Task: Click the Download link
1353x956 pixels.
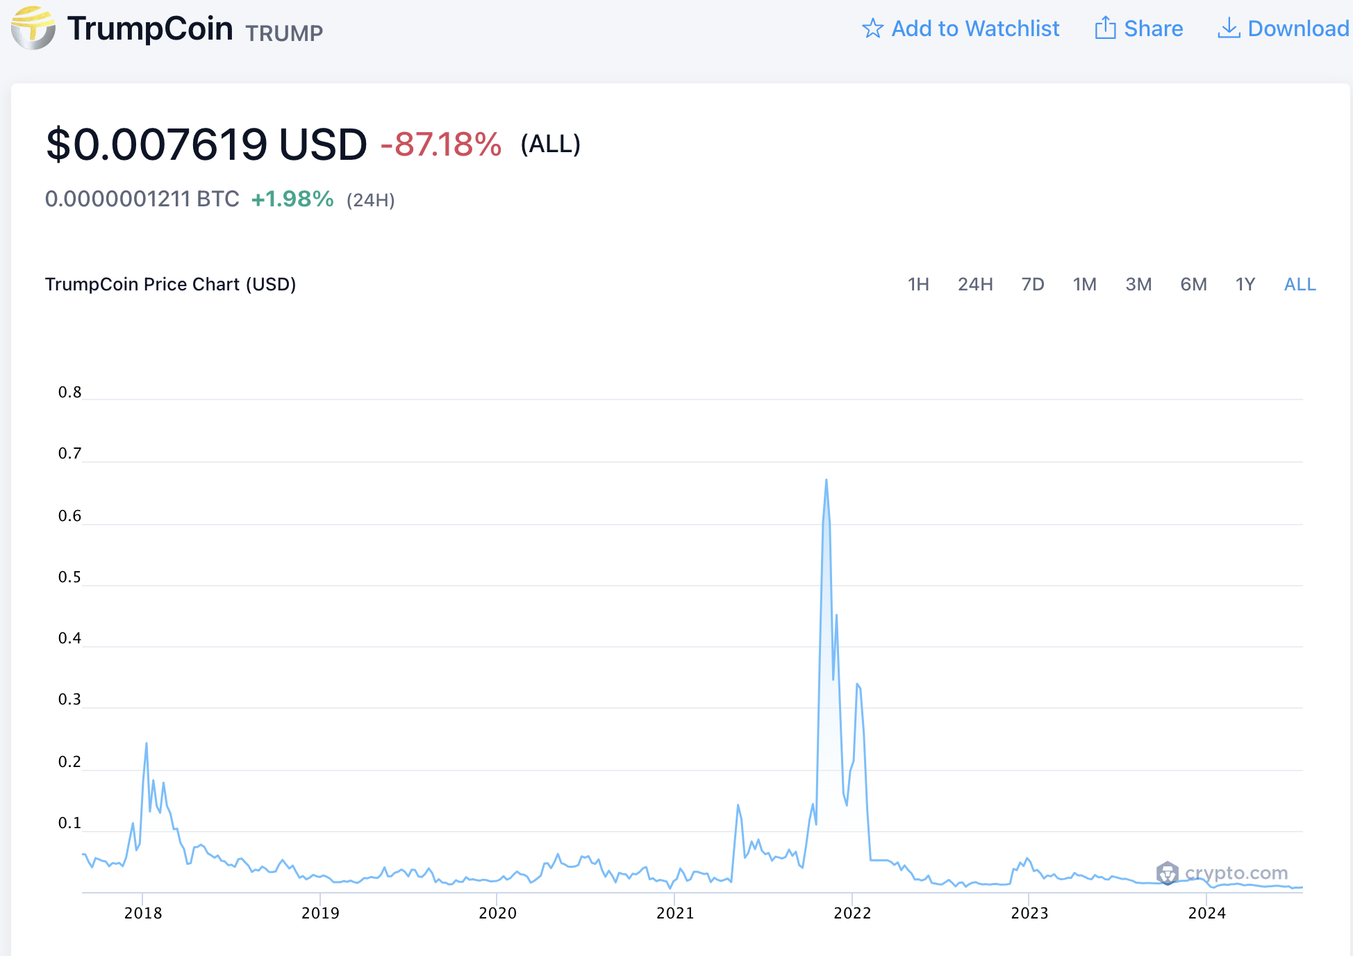Action: [x=1283, y=28]
